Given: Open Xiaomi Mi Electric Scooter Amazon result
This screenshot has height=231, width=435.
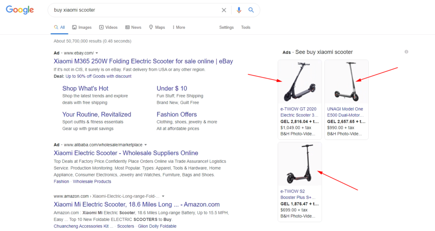Looking at the screenshot, I should tap(136, 204).
